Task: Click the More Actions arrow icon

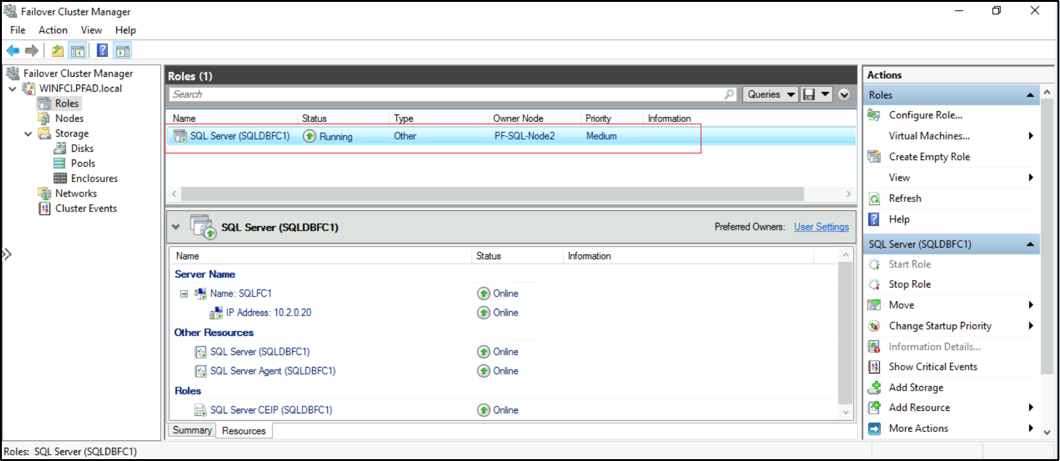Action: coord(875,429)
